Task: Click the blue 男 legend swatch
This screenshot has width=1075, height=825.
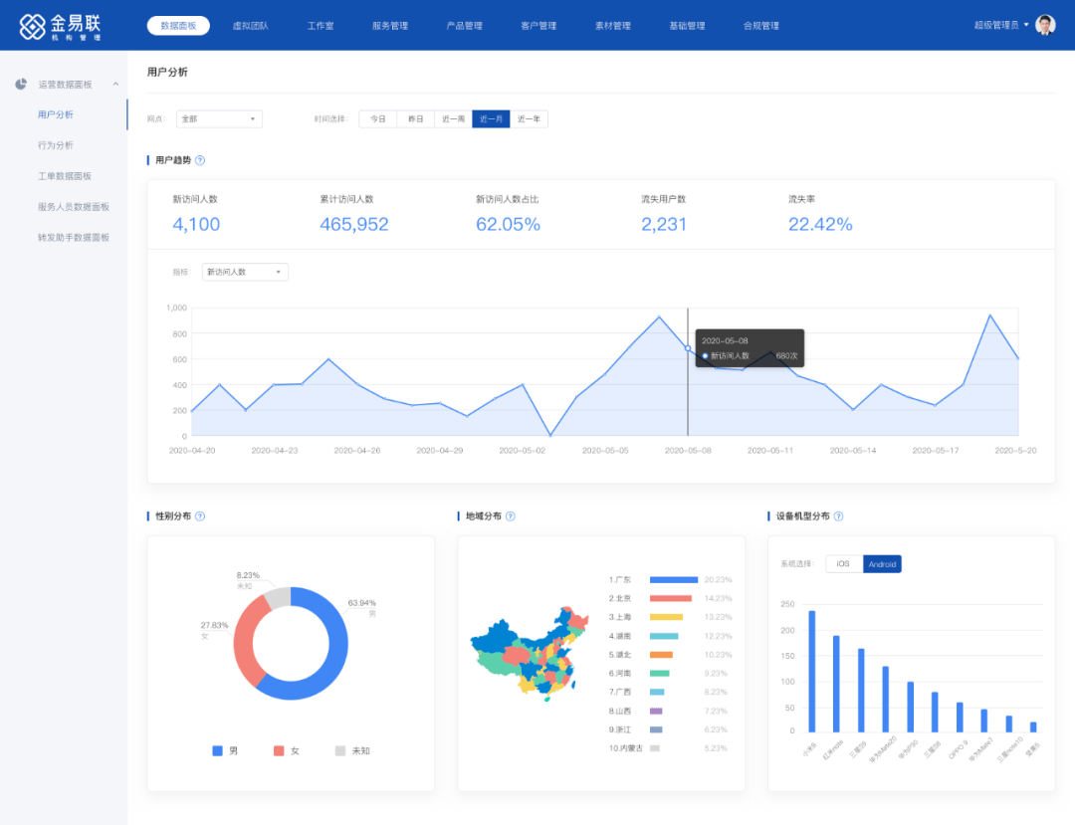Action: [x=217, y=750]
